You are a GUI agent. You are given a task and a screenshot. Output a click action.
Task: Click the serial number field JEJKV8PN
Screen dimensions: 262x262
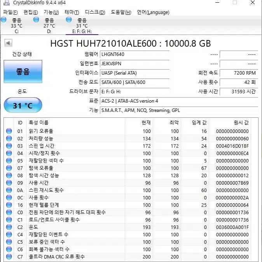[134, 64]
